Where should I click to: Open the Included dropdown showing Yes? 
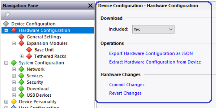[153, 29]
